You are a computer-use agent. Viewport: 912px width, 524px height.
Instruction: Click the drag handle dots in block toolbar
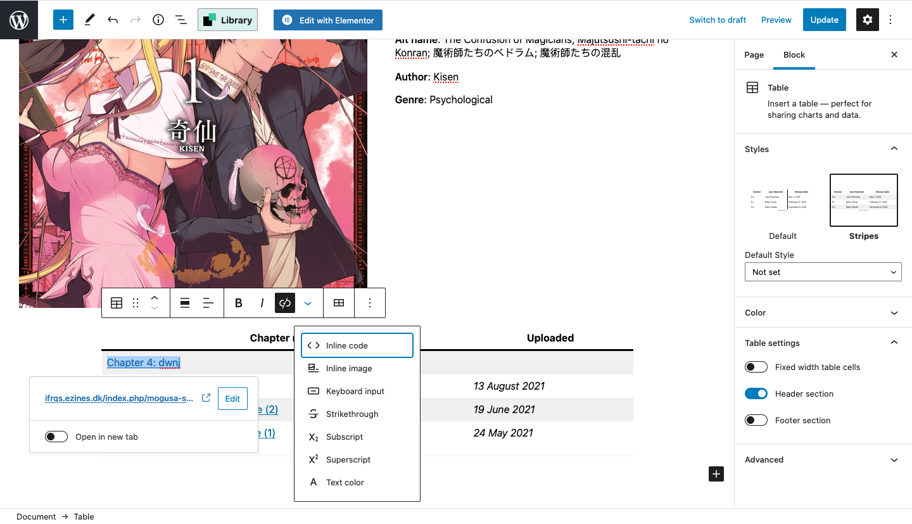[x=136, y=303]
